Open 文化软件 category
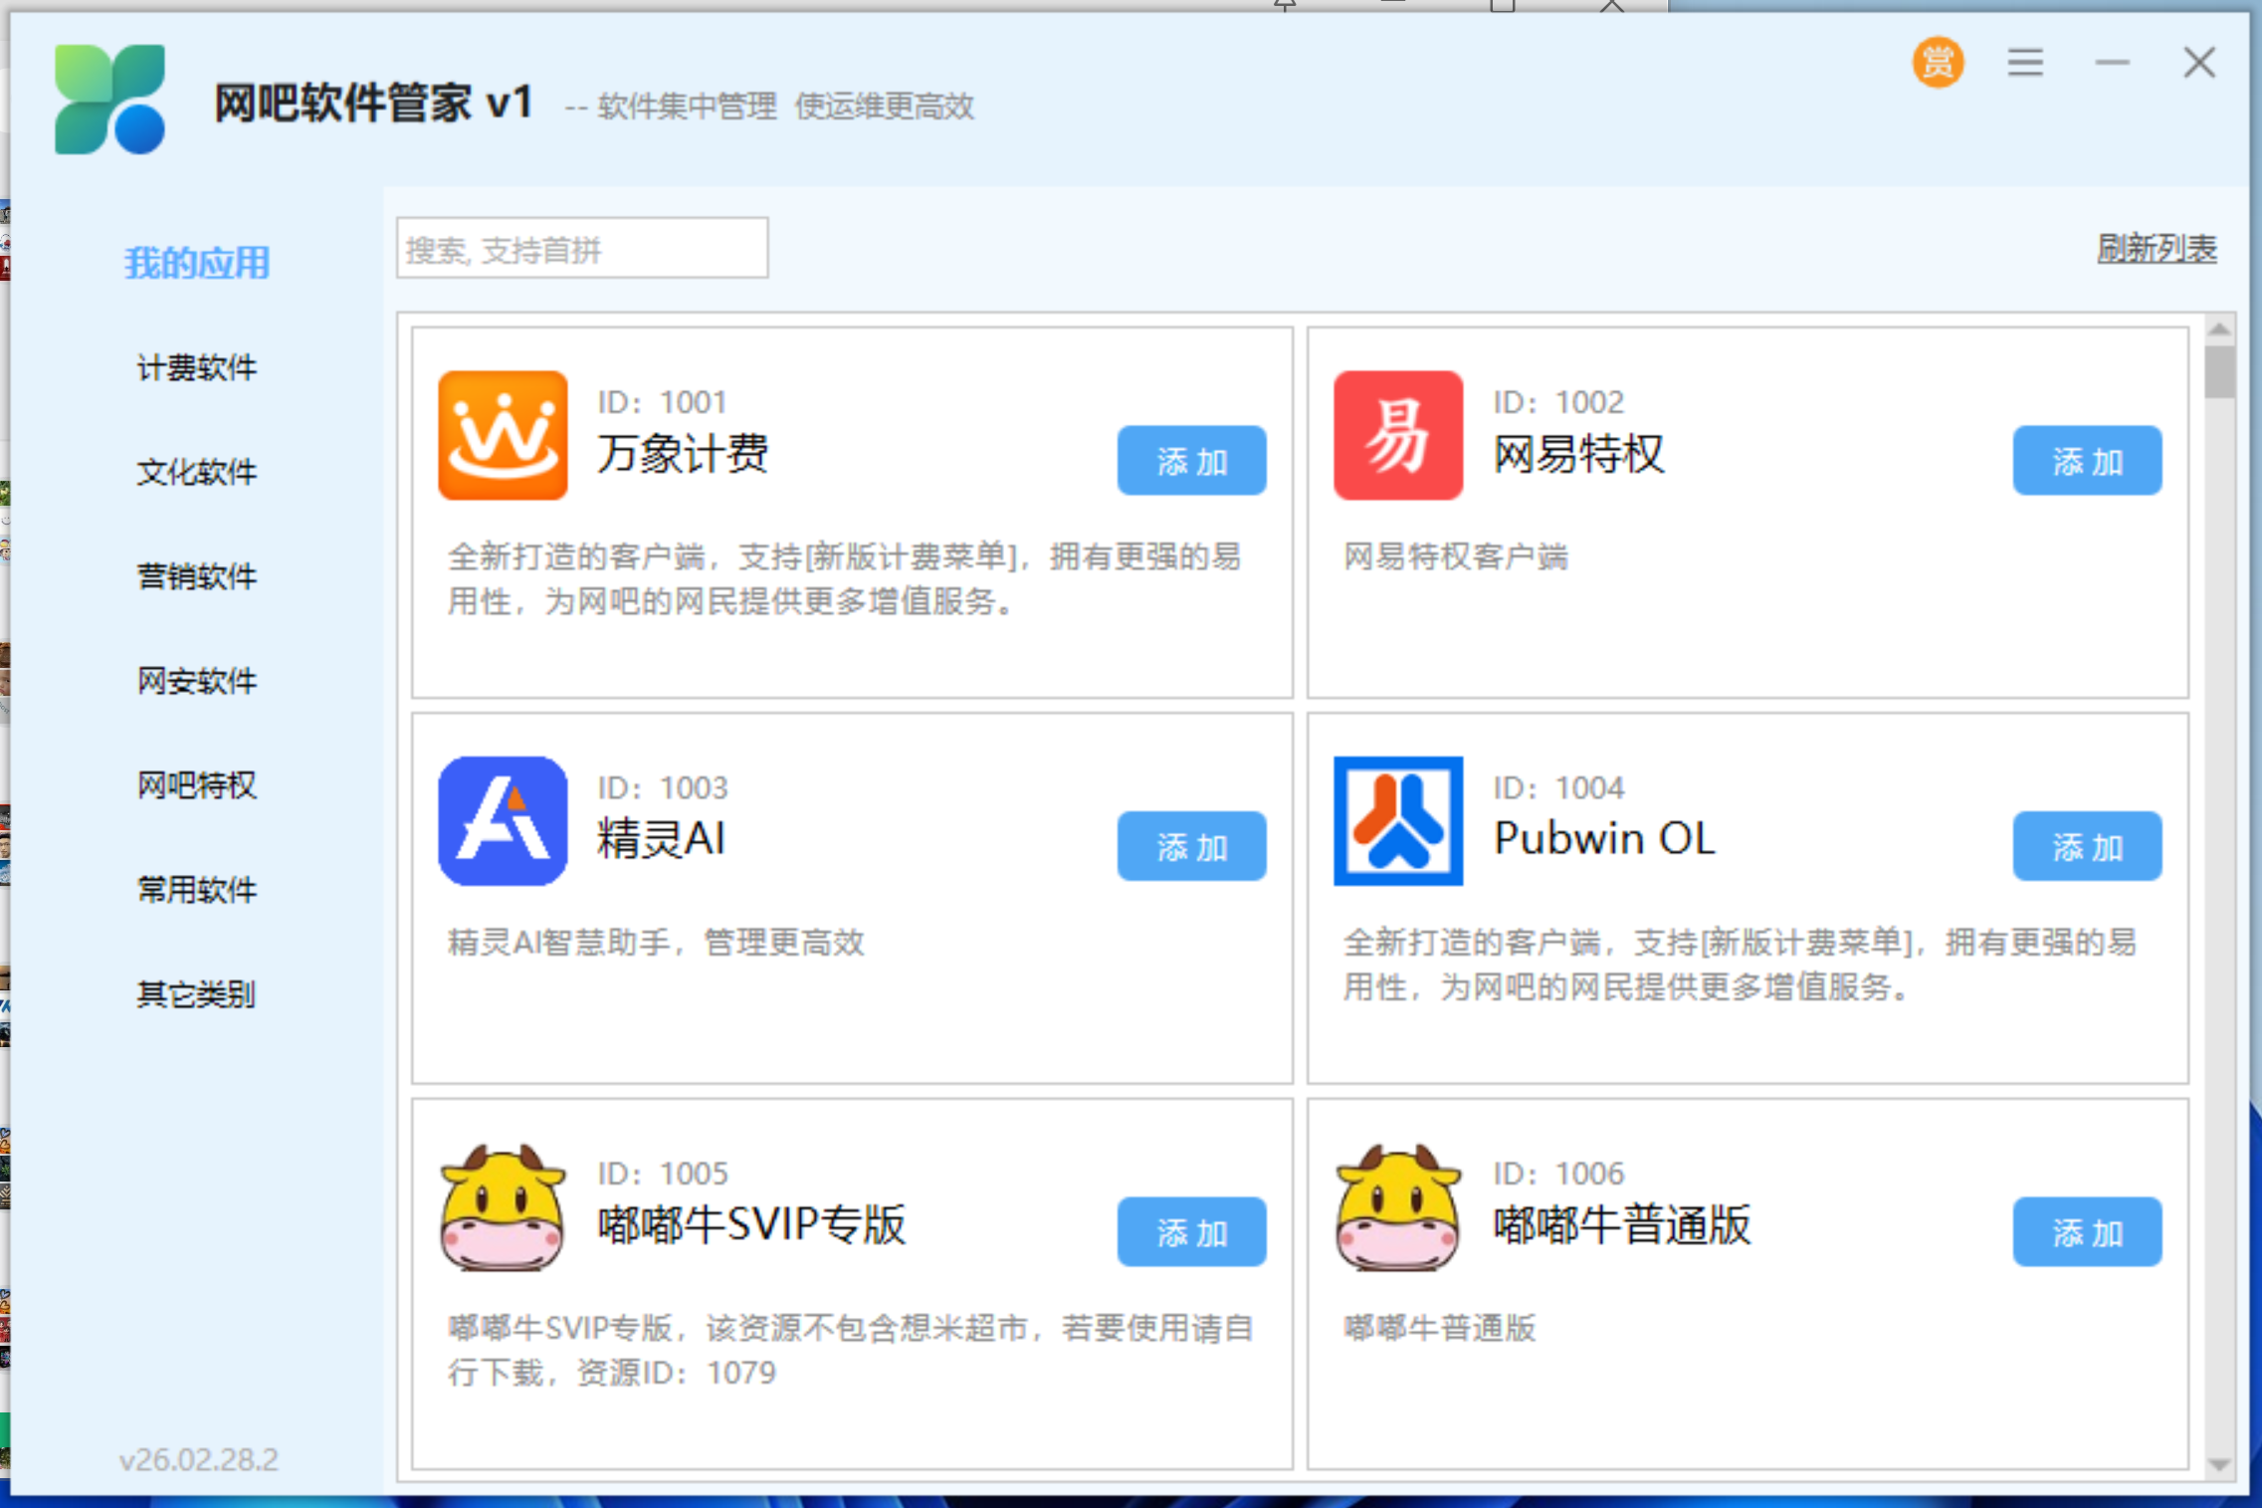The height and width of the screenshot is (1508, 2262). (197, 472)
